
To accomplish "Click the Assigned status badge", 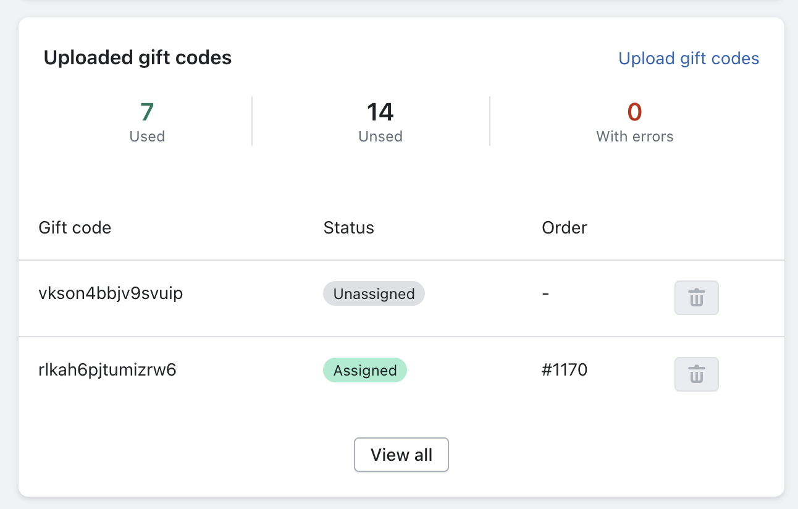I will coord(364,370).
